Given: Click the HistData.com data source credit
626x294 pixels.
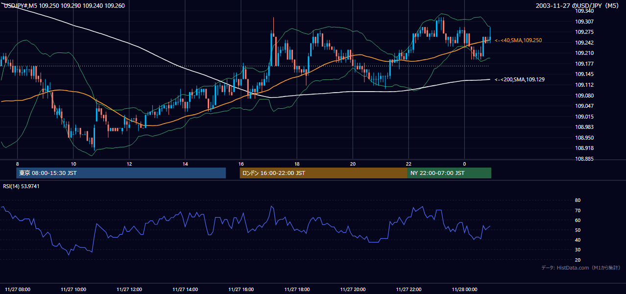Looking at the screenshot, I should click(581, 268).
